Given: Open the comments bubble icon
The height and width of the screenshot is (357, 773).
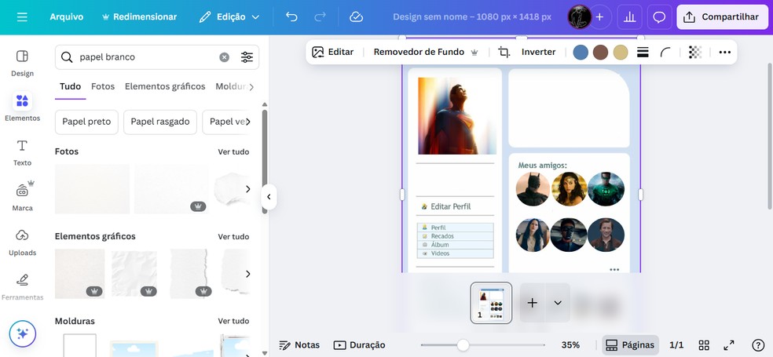Looking at the screenshot, I should pos(659,17).
